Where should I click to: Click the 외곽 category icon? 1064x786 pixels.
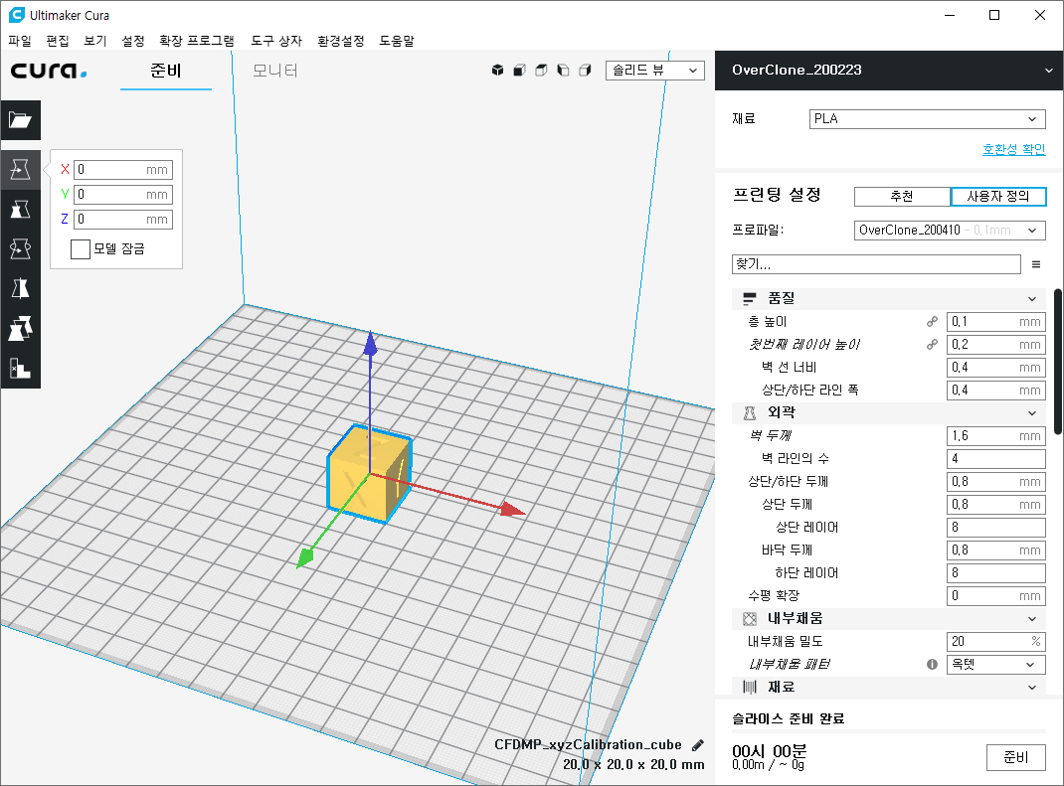click(x=749, y=412)
